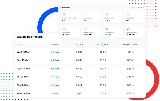Sort by the WORKING HR'S column header

(x=130, y=45)
